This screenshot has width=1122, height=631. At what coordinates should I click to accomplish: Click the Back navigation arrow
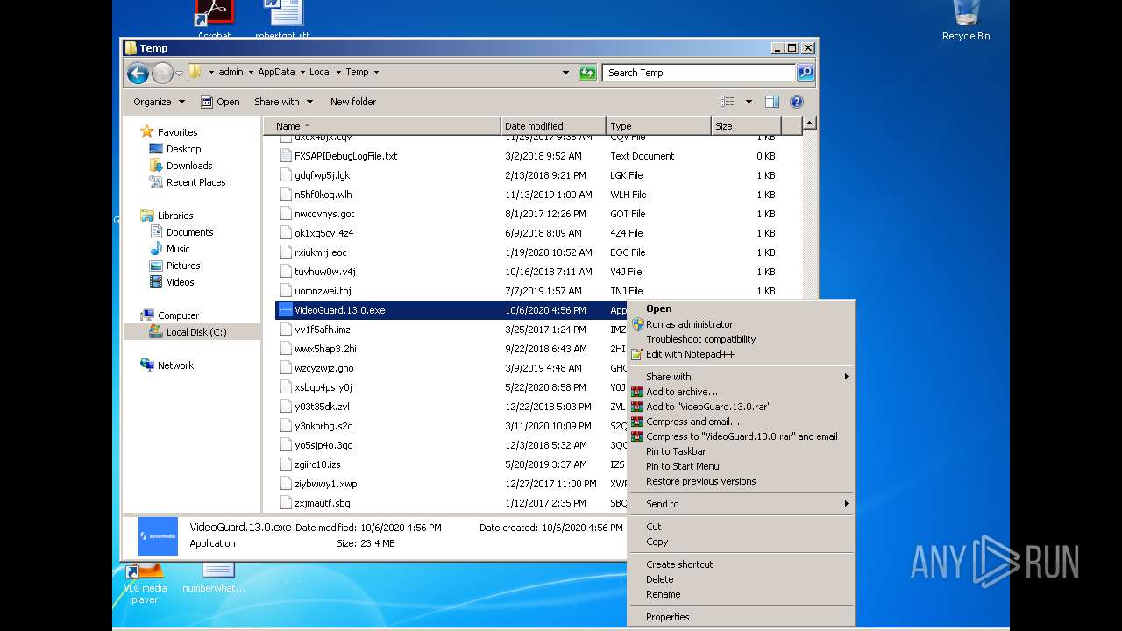pyautogui.click(x=138, y=73)
